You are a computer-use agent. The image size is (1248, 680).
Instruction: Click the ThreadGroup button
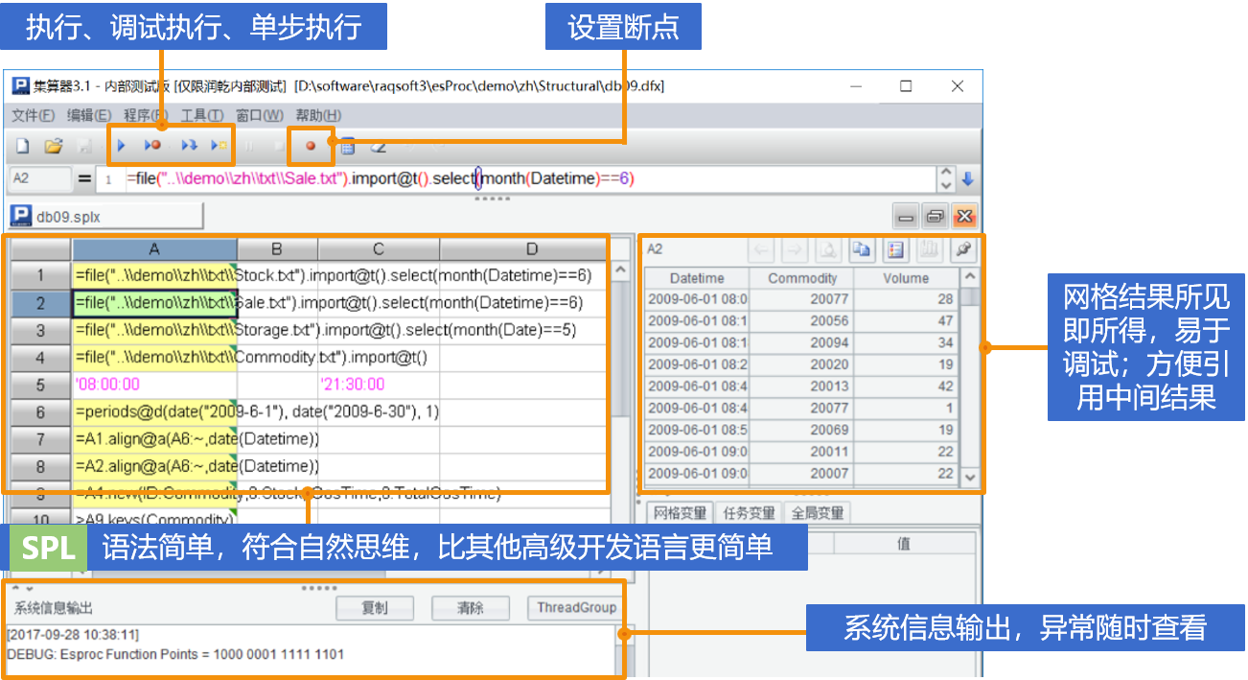tap(576, 608)
